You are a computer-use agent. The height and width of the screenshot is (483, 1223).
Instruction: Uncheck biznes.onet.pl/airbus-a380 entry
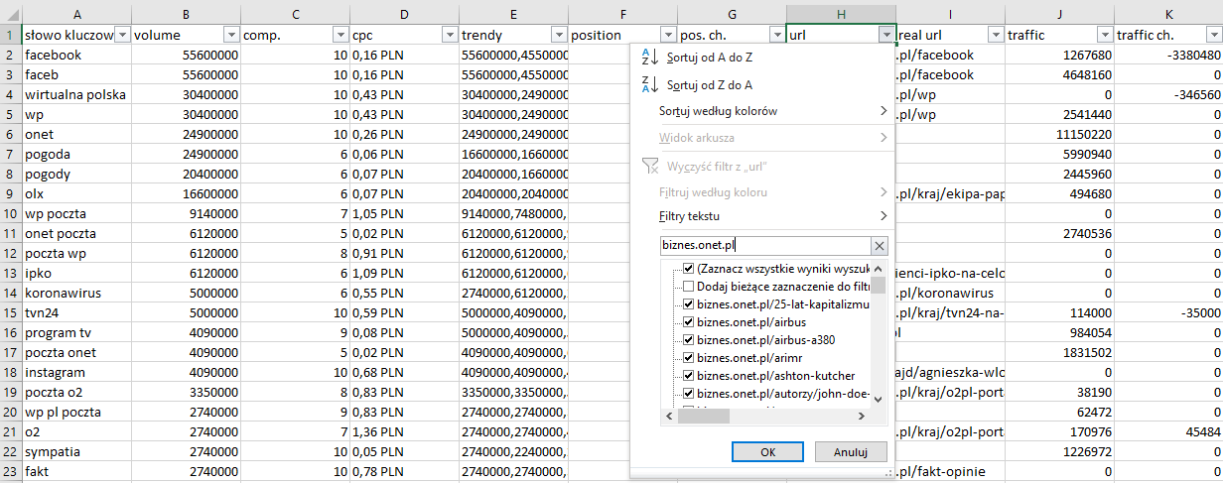689,340
